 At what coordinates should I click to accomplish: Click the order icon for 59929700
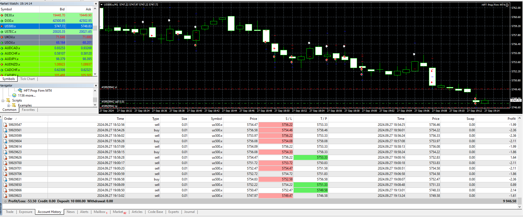click(x=5, y=163)
